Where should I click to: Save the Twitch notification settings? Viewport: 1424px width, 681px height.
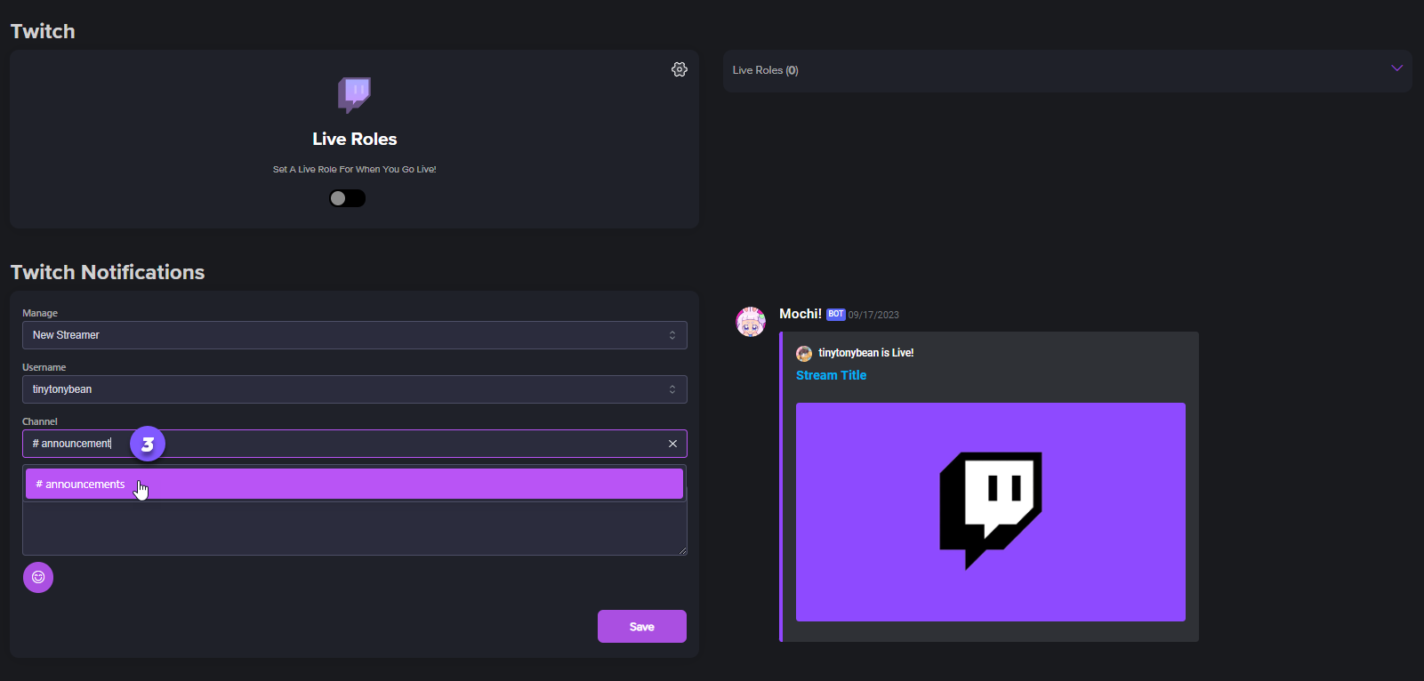[x=641, y=627]
